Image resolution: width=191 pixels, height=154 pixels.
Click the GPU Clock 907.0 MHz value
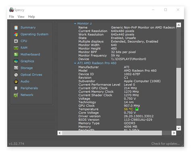coord(132,106)
